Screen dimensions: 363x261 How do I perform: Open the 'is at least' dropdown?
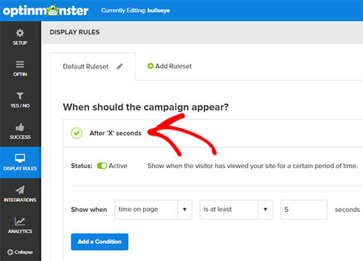pyautogui.click(x=236, y=209)
